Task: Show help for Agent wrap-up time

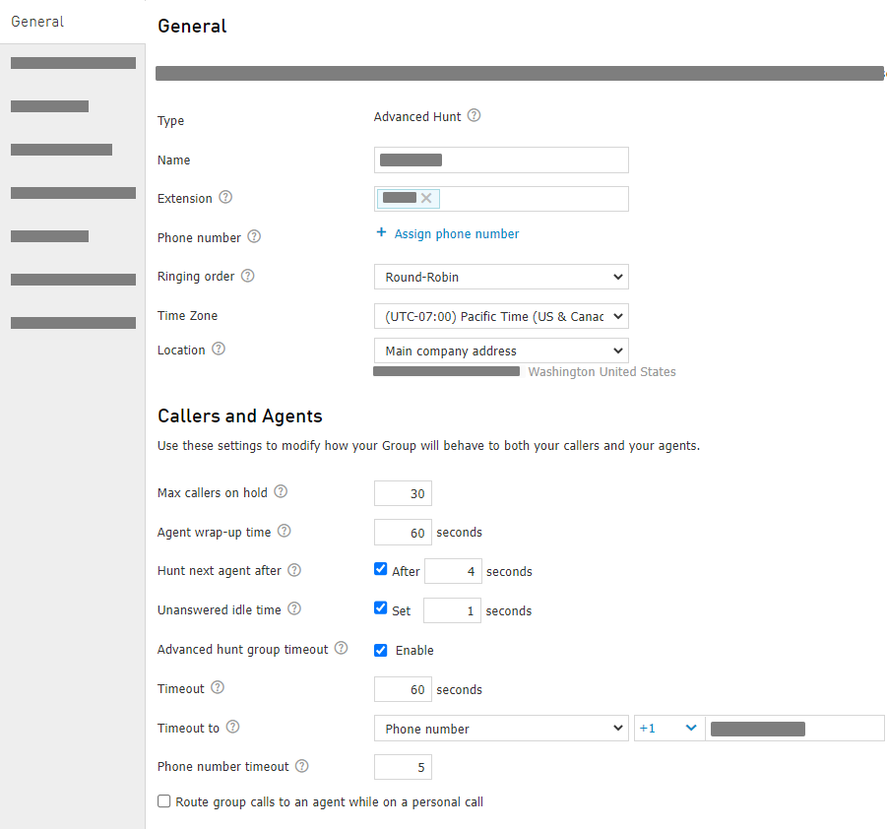Action: [x=284, y=532]
